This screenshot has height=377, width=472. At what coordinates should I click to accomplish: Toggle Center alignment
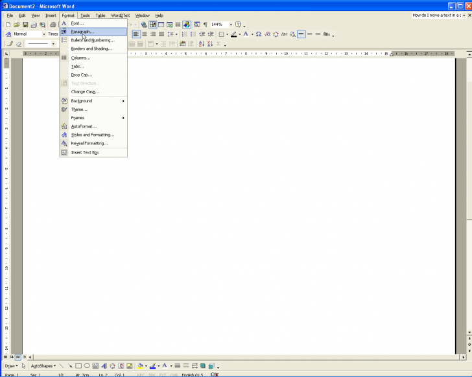coord(145,34)
